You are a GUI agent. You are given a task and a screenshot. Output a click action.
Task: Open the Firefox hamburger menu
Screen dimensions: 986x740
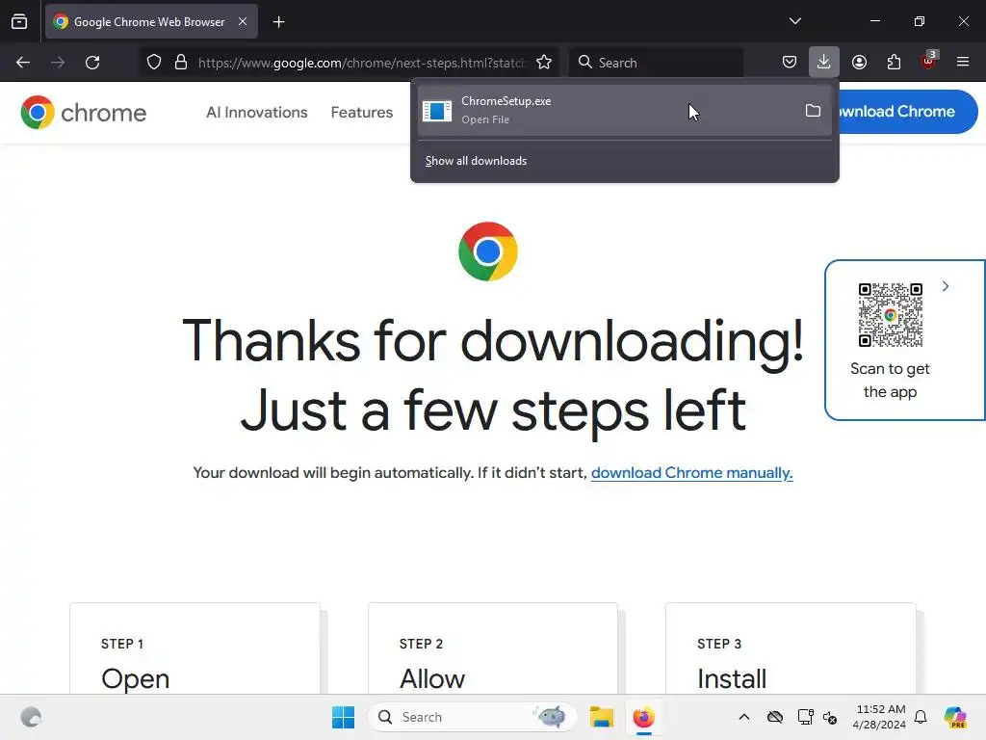tap(963, 62)
